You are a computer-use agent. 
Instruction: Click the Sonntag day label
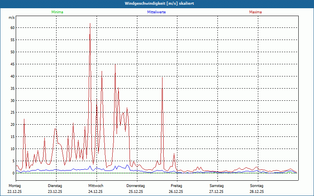[x=257, y=185]
